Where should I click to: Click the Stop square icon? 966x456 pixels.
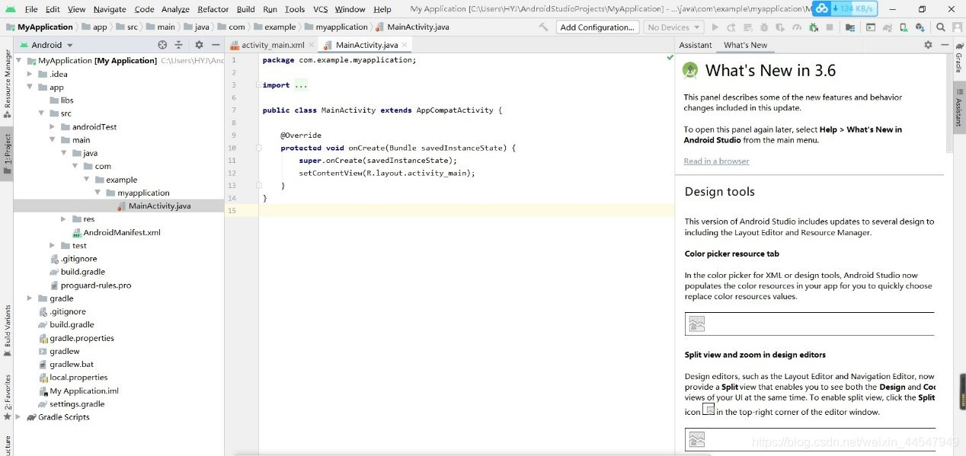pos(830,27)
